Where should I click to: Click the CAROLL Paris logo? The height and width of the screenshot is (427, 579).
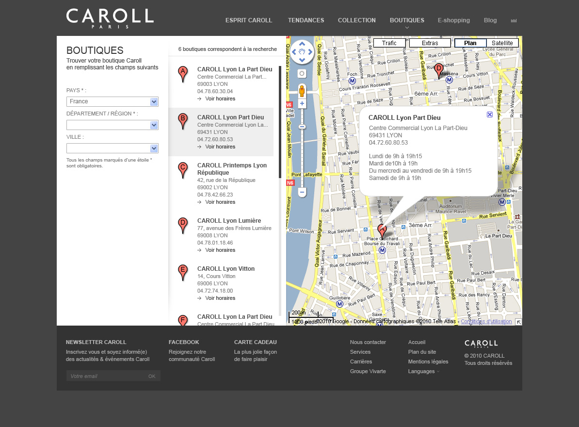110,18
